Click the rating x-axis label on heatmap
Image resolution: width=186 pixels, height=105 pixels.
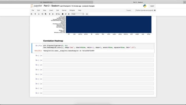149,34
